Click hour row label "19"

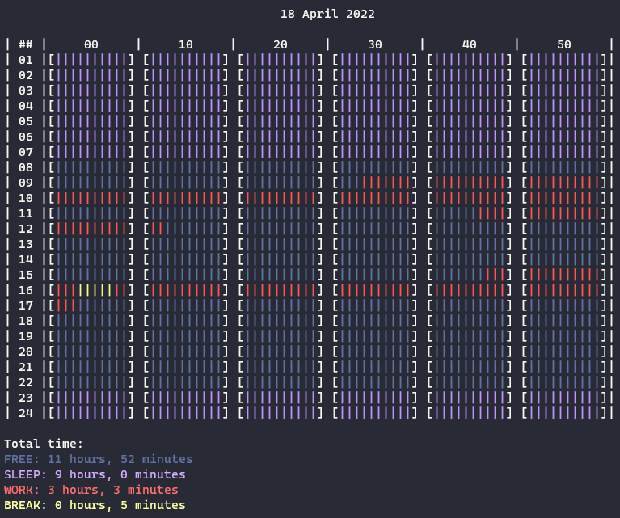[x=26, y=336]
